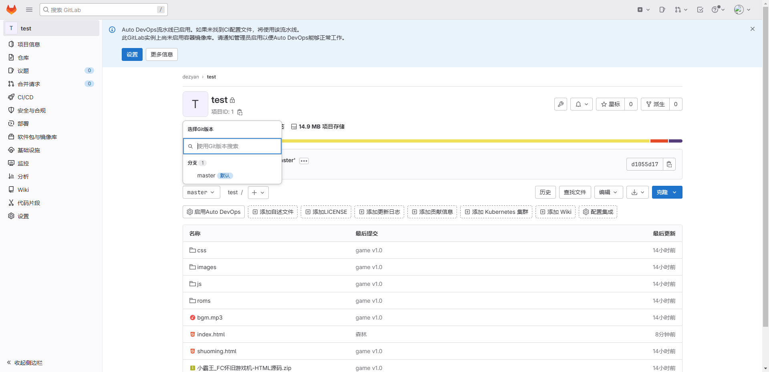This screenshot has height=372, width=769.
Task: Click the GitLab fox logo
Action: pyautogui.click(x=11, y=10)
